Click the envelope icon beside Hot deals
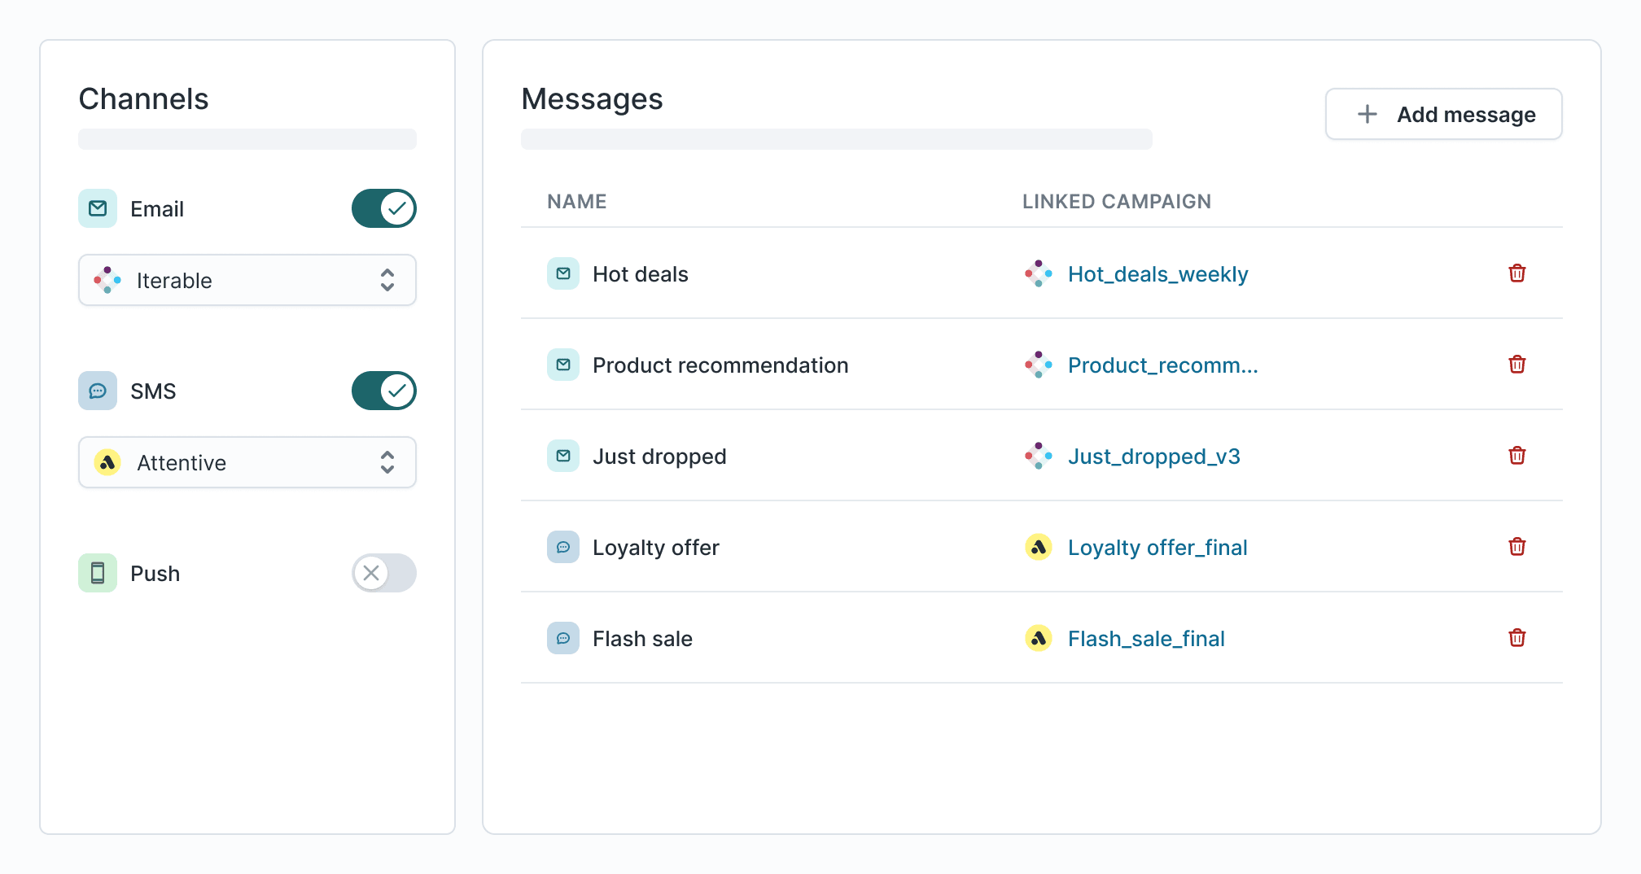Viewport: 1641px width, 874px height. pos(562,274)
